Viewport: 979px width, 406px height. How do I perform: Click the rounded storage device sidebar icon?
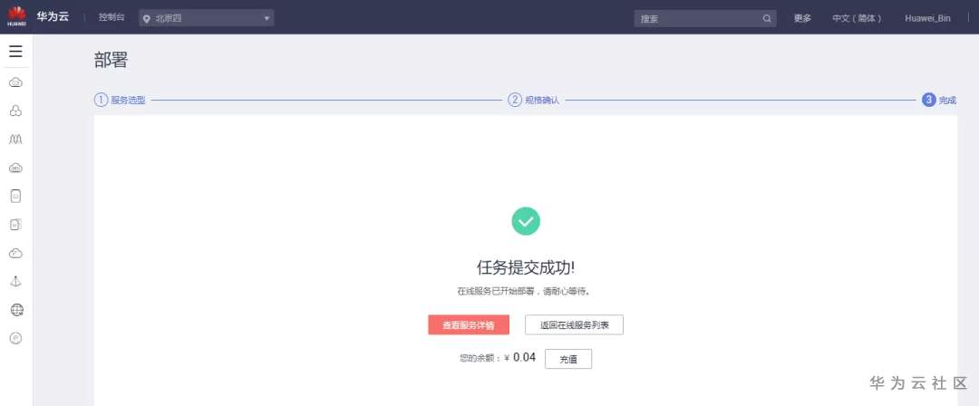pyautogui.click(x=16, y=196)
